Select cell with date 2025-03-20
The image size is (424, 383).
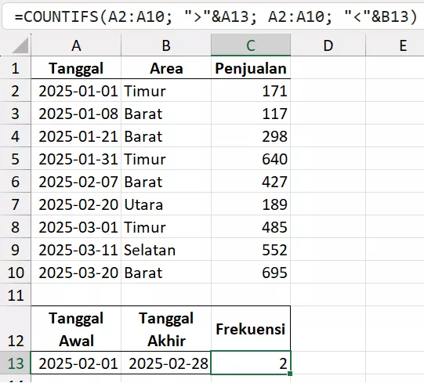(x=76, y=273)
